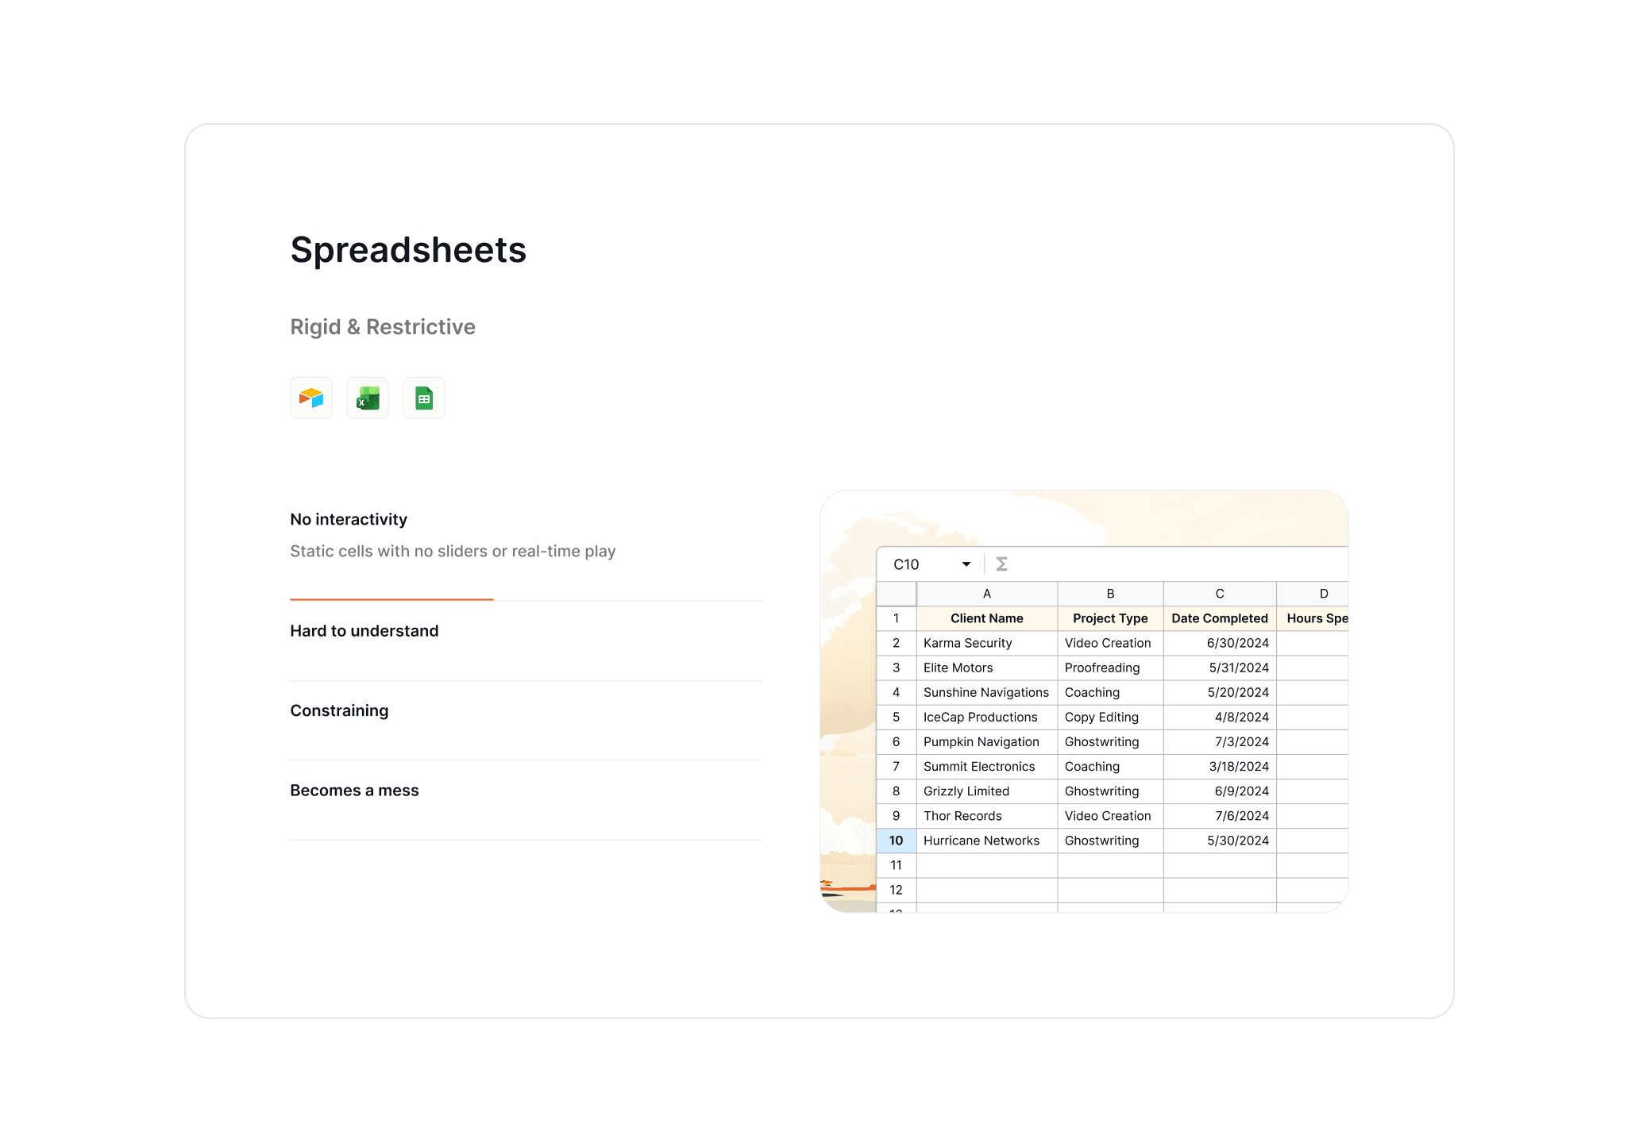Select column B header
Image resolution: width=1639 pixels, height=1143 pixels.
1110,594
